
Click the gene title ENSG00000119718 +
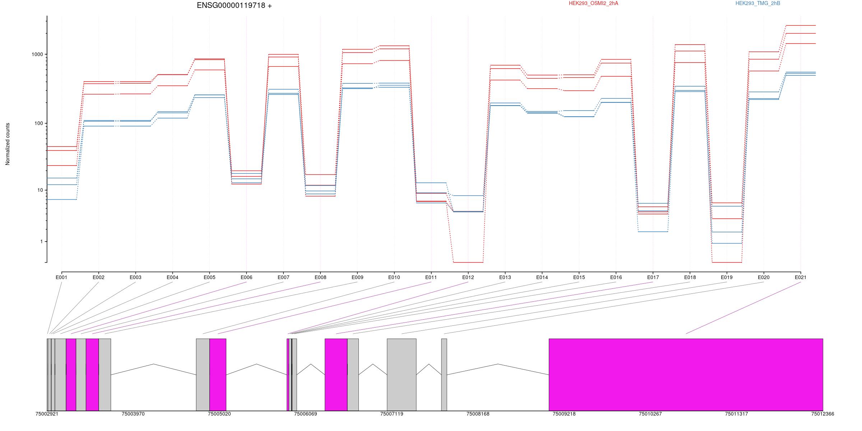coord(234,5)
